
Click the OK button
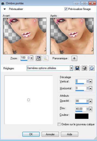click(x=31, y=134)
